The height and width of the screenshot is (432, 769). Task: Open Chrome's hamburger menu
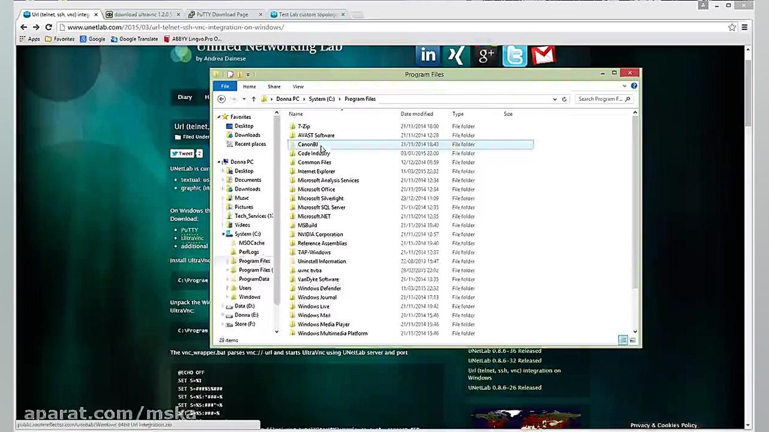(744, 27)
